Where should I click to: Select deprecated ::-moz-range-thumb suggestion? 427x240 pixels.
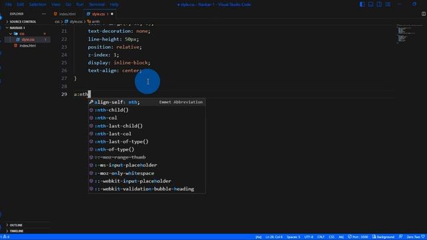pos(147,157)
